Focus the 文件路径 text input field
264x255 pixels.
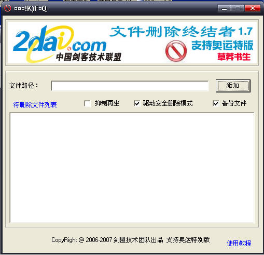coord(130,86)
